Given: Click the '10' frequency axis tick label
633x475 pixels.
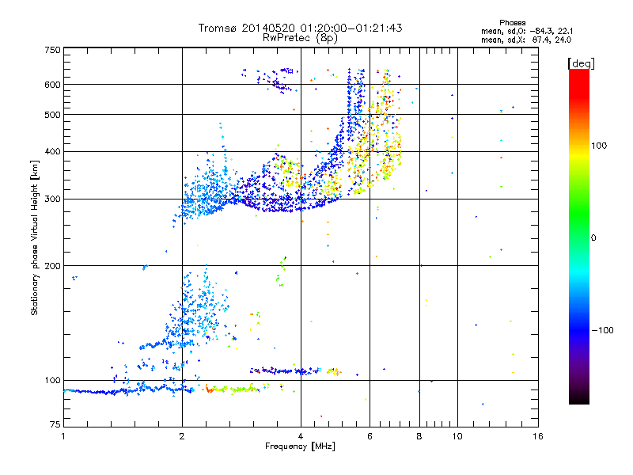Looking at the screenshot, I should tap(457, 436).
